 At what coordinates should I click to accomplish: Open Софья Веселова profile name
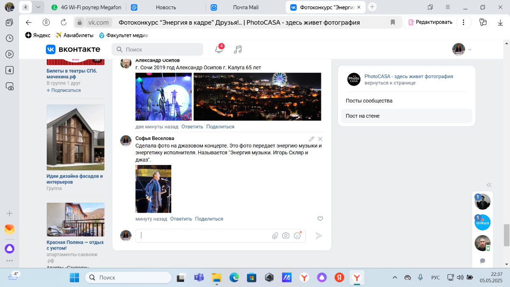(155, 138)
